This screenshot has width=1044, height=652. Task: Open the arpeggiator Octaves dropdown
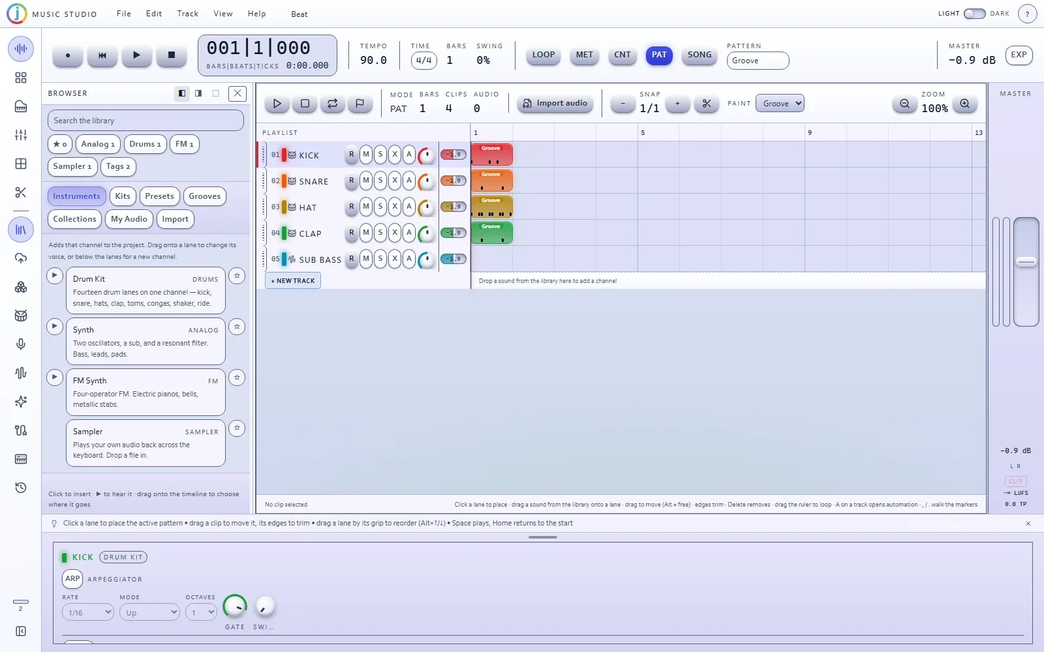coord(201,612)
